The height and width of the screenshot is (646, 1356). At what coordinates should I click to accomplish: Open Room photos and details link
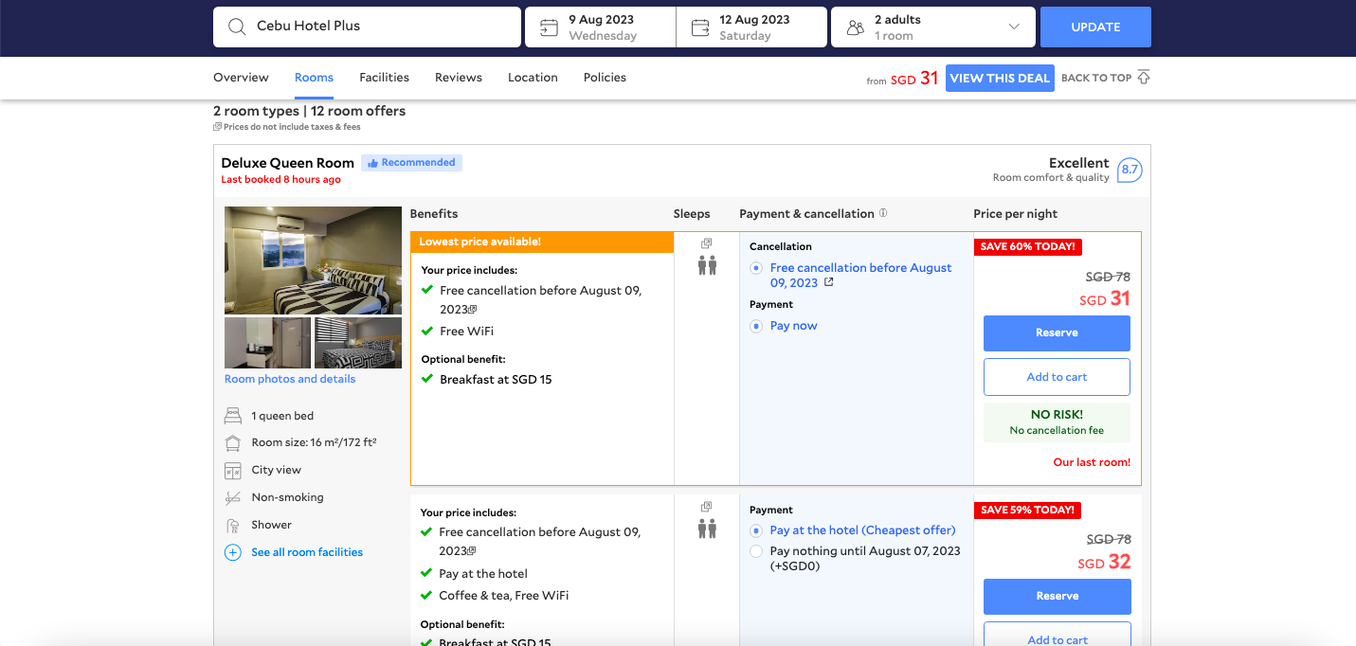pos(290,379)
